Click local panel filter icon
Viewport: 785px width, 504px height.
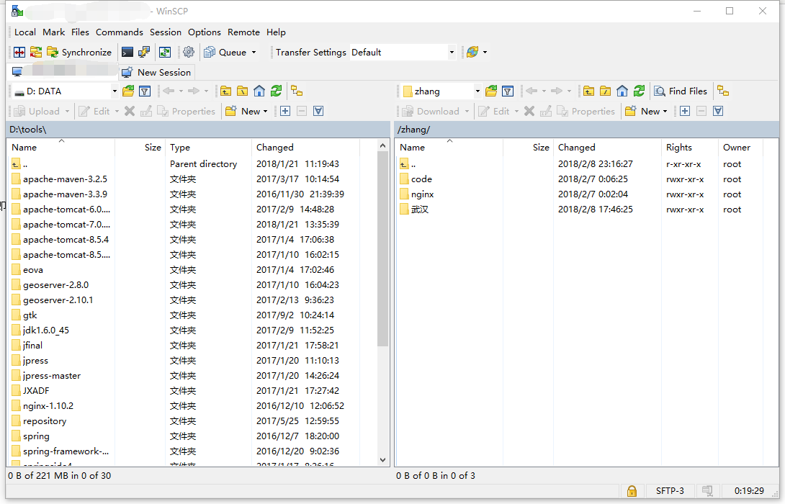(145, 91)
